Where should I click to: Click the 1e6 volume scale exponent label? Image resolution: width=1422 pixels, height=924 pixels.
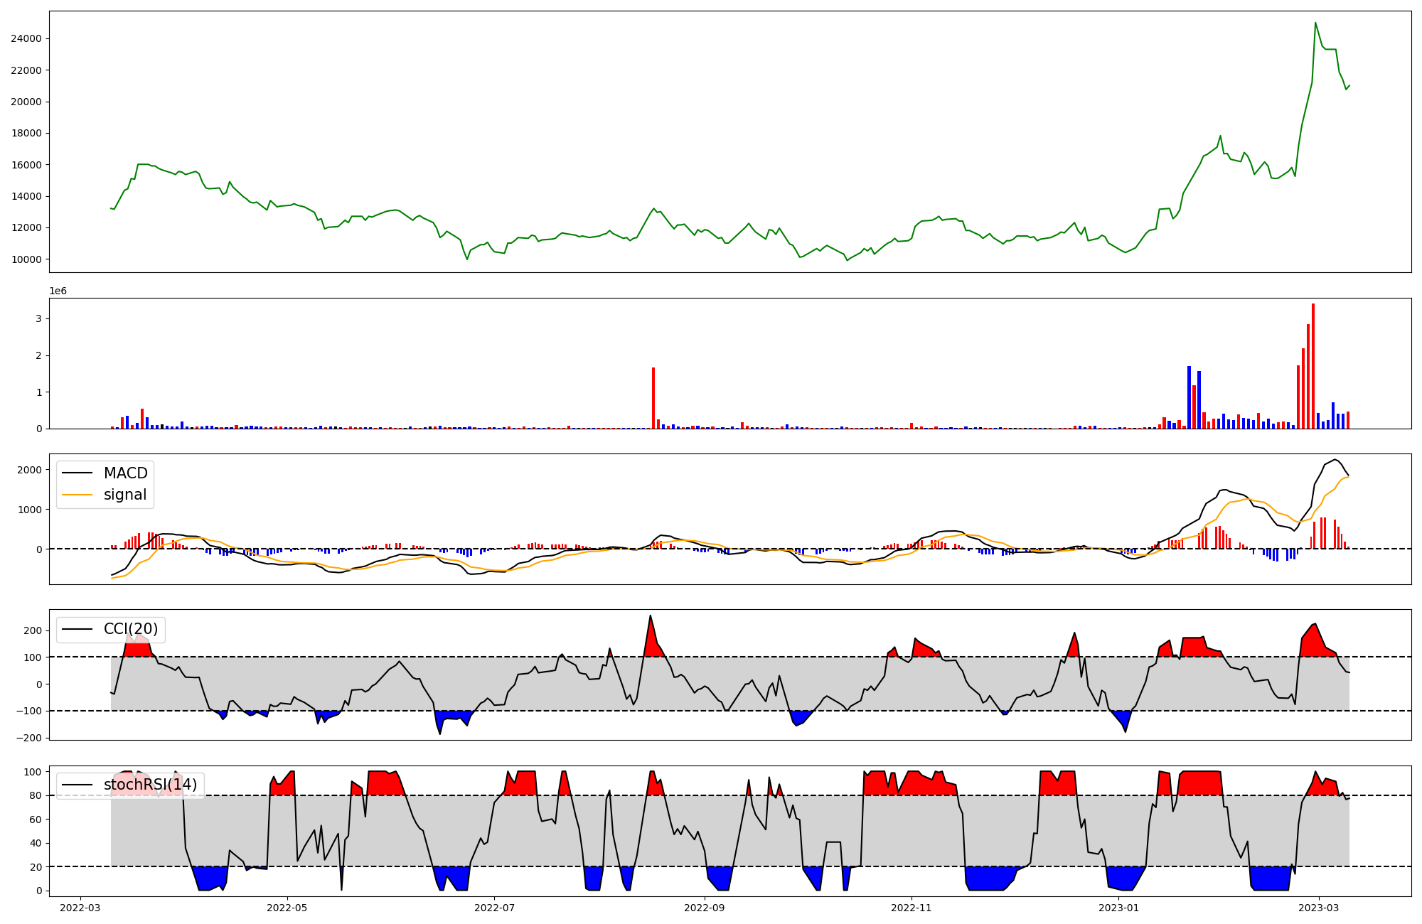[x=58, y=291]
